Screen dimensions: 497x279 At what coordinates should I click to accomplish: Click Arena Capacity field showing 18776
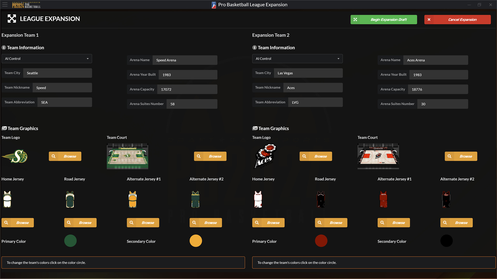pyautogui.click(x=438, y=89)
